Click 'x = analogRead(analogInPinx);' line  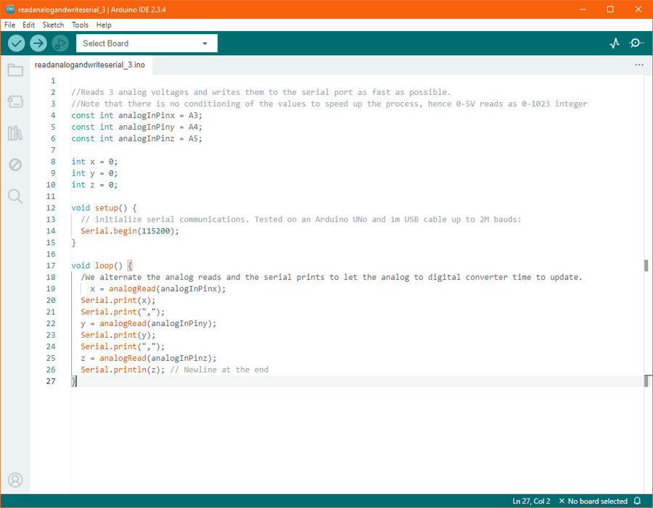tap(158, 288)
